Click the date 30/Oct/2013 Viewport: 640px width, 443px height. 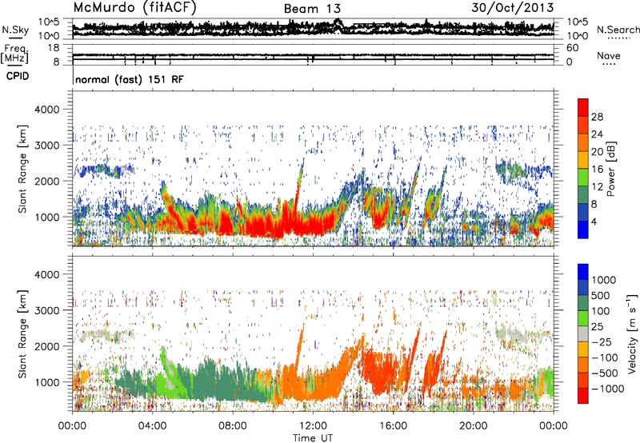(513, 7)
